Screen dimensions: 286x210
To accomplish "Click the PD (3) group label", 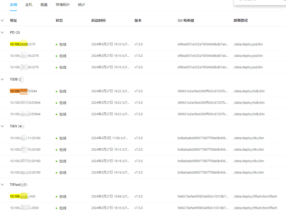I will (15, 32).
